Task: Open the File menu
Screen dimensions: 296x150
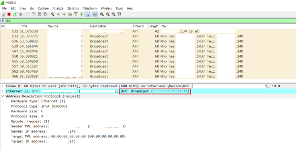Action: [4, 8]
